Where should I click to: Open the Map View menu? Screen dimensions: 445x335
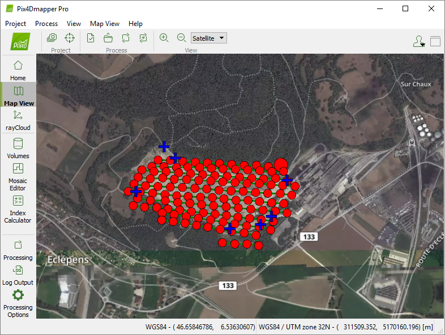click(105, 24)
